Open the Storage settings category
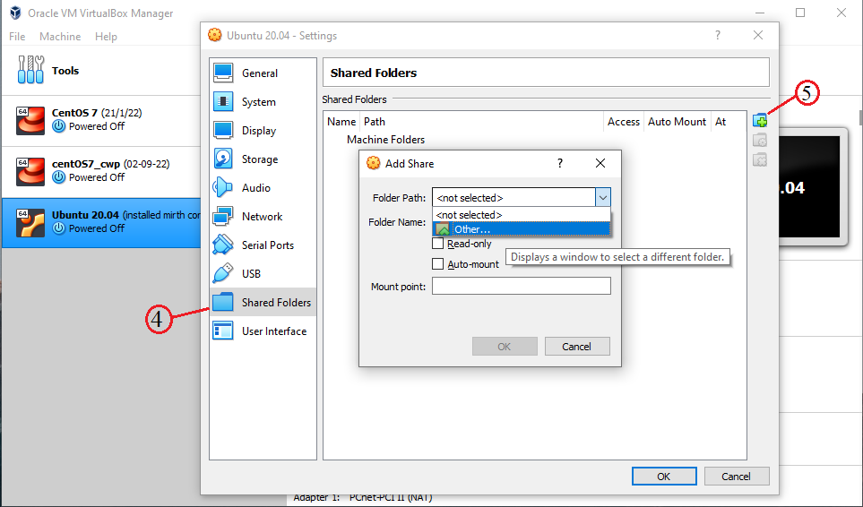This screenshot has width=863, height=507. pos(263,159)
